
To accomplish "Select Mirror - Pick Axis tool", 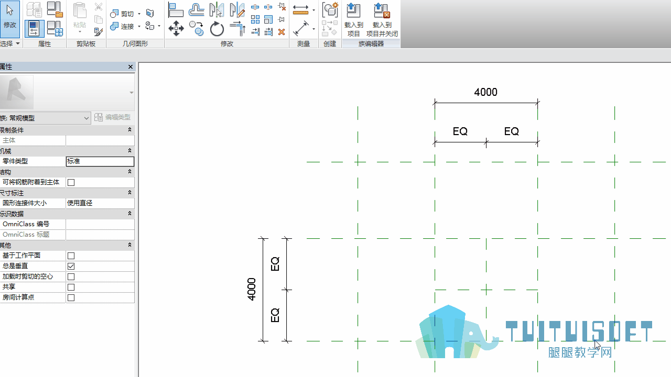I will (x=217, y=10).
